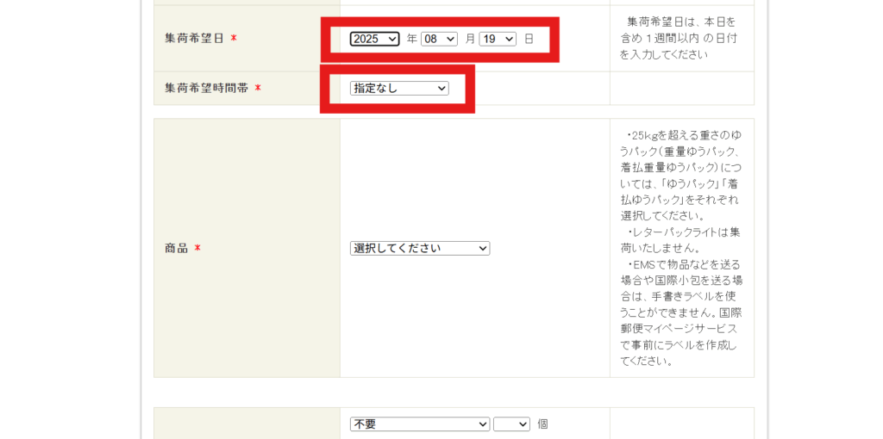Open the month dropdown showing 08
The width and height of the screenshot is (883, 439).
439,39
